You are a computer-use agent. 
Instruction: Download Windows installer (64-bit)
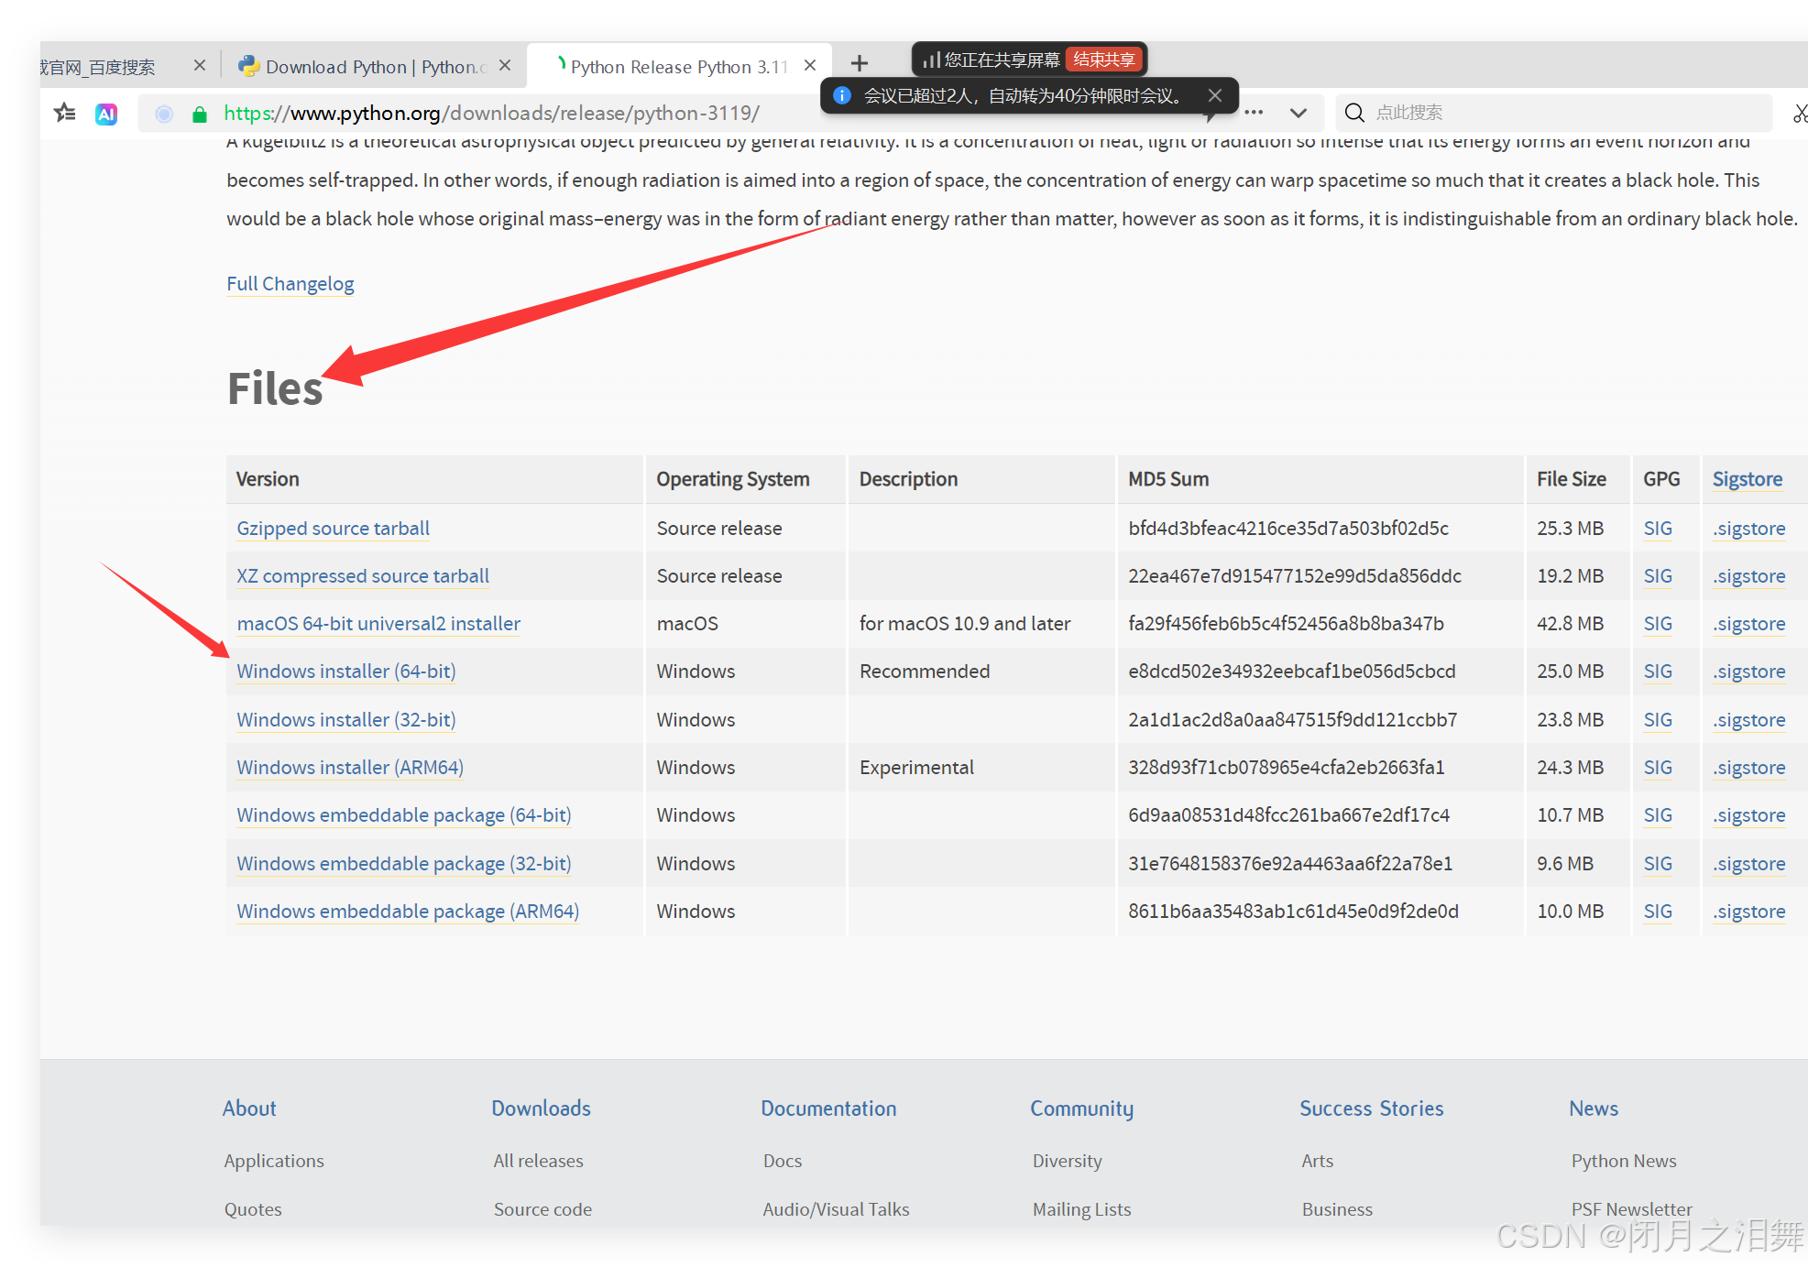346,672
